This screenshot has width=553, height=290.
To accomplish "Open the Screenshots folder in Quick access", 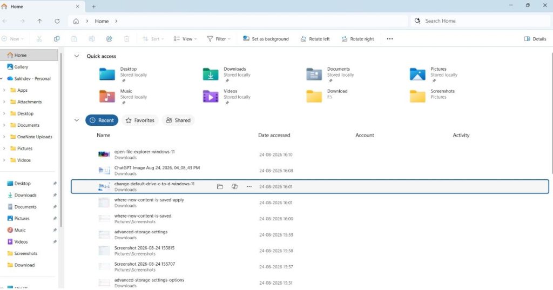I will pyautogui.click(x=433, y=95).
